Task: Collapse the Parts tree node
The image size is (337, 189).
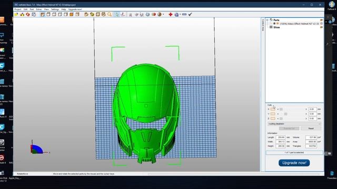Action: (267, 20)
